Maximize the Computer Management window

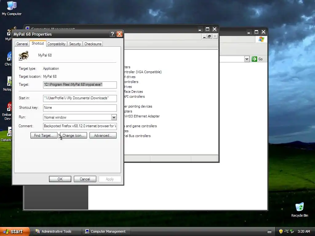point(207,29)
